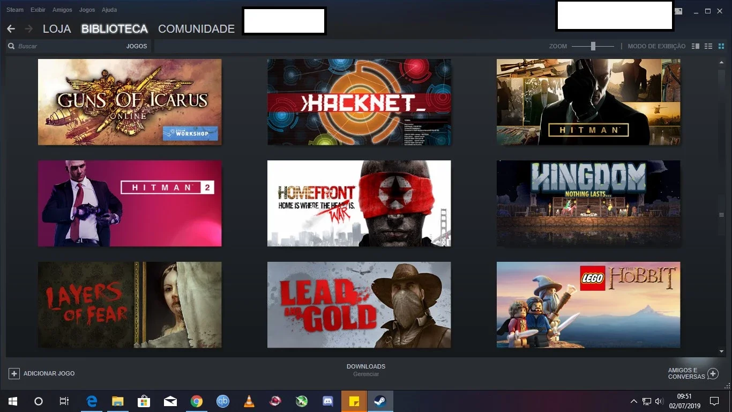Open the DOWNLOADS page
The width and height of the screenshot is (732, 412).
pyautogui.click(x=366, y=366)
